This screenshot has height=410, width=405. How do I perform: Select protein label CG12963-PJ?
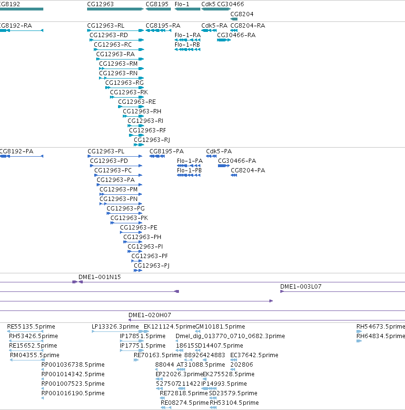(152, 266)
